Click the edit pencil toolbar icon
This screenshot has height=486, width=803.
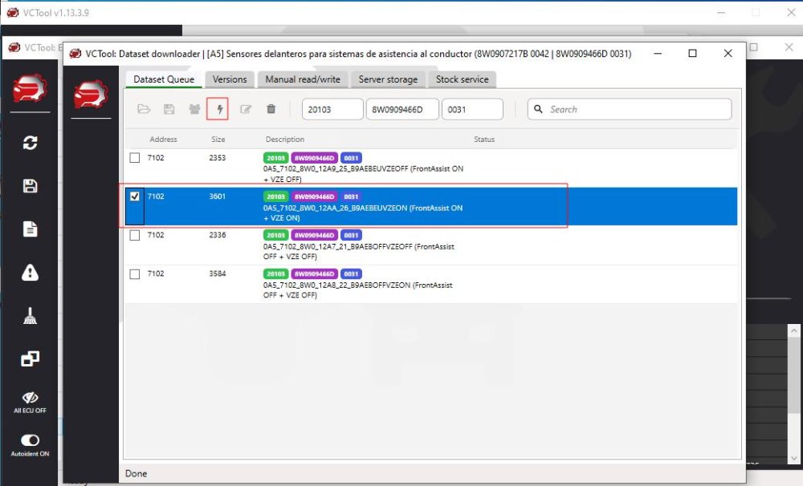246,109
